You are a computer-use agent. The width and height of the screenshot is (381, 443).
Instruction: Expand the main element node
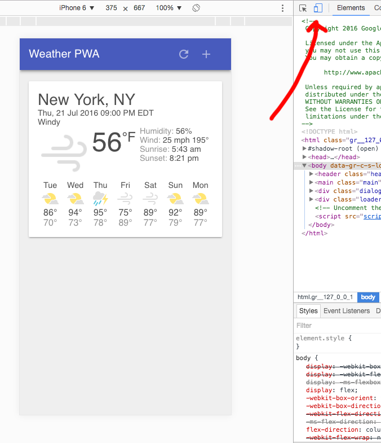(311, 182)
